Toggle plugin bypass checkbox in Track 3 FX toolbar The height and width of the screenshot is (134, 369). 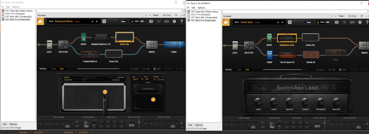click(184, 15)
